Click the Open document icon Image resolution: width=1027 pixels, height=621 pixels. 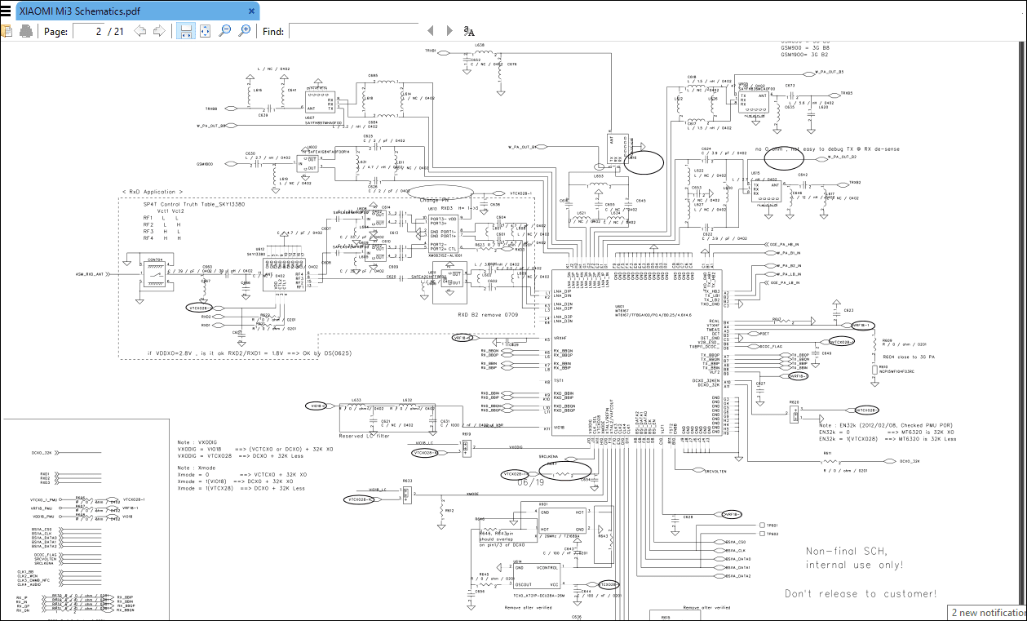pyautogui.click(x=8, y=30)
